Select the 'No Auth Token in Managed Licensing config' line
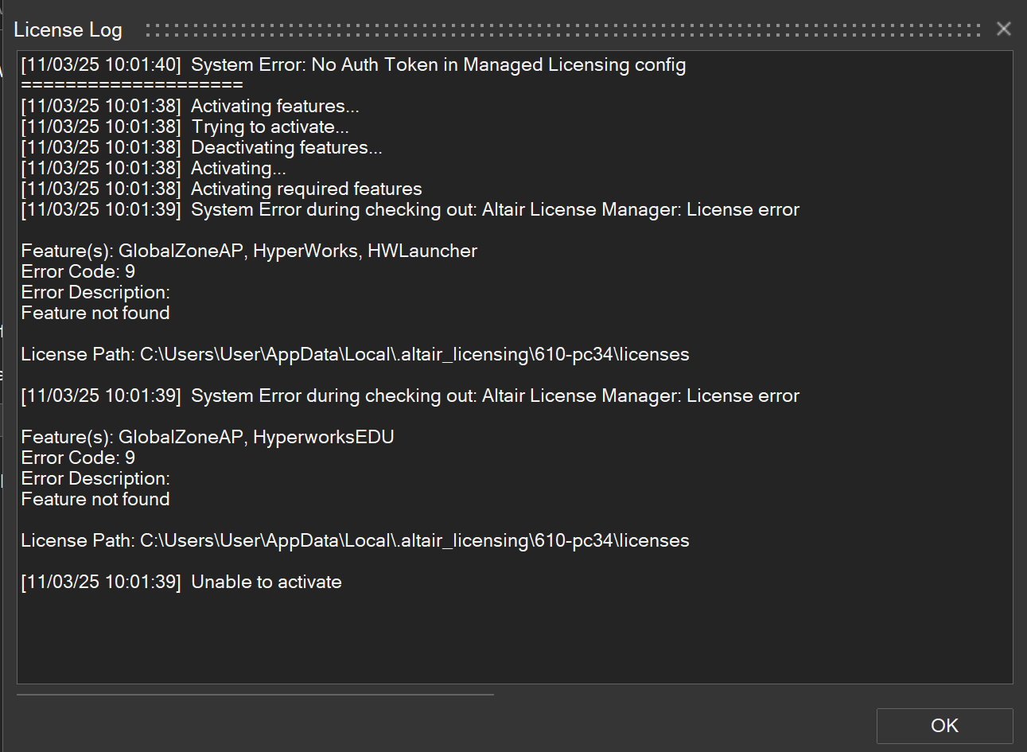The width and height of the screenshot is (1027, 752). pos(353,64)
